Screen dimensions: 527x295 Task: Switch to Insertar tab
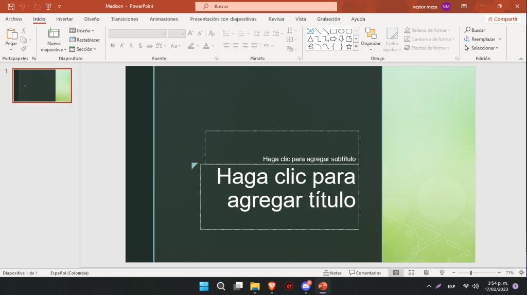(x=64, y=19)
